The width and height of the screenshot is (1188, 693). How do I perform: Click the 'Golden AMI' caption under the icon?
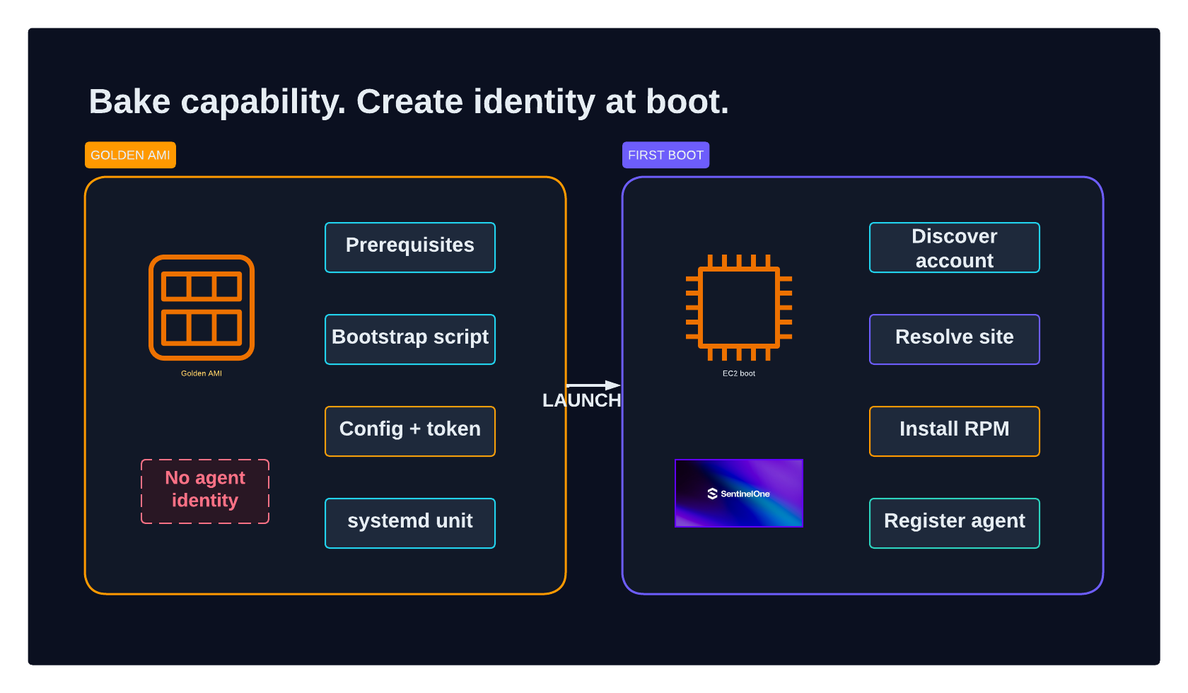[x=202, y=373]
